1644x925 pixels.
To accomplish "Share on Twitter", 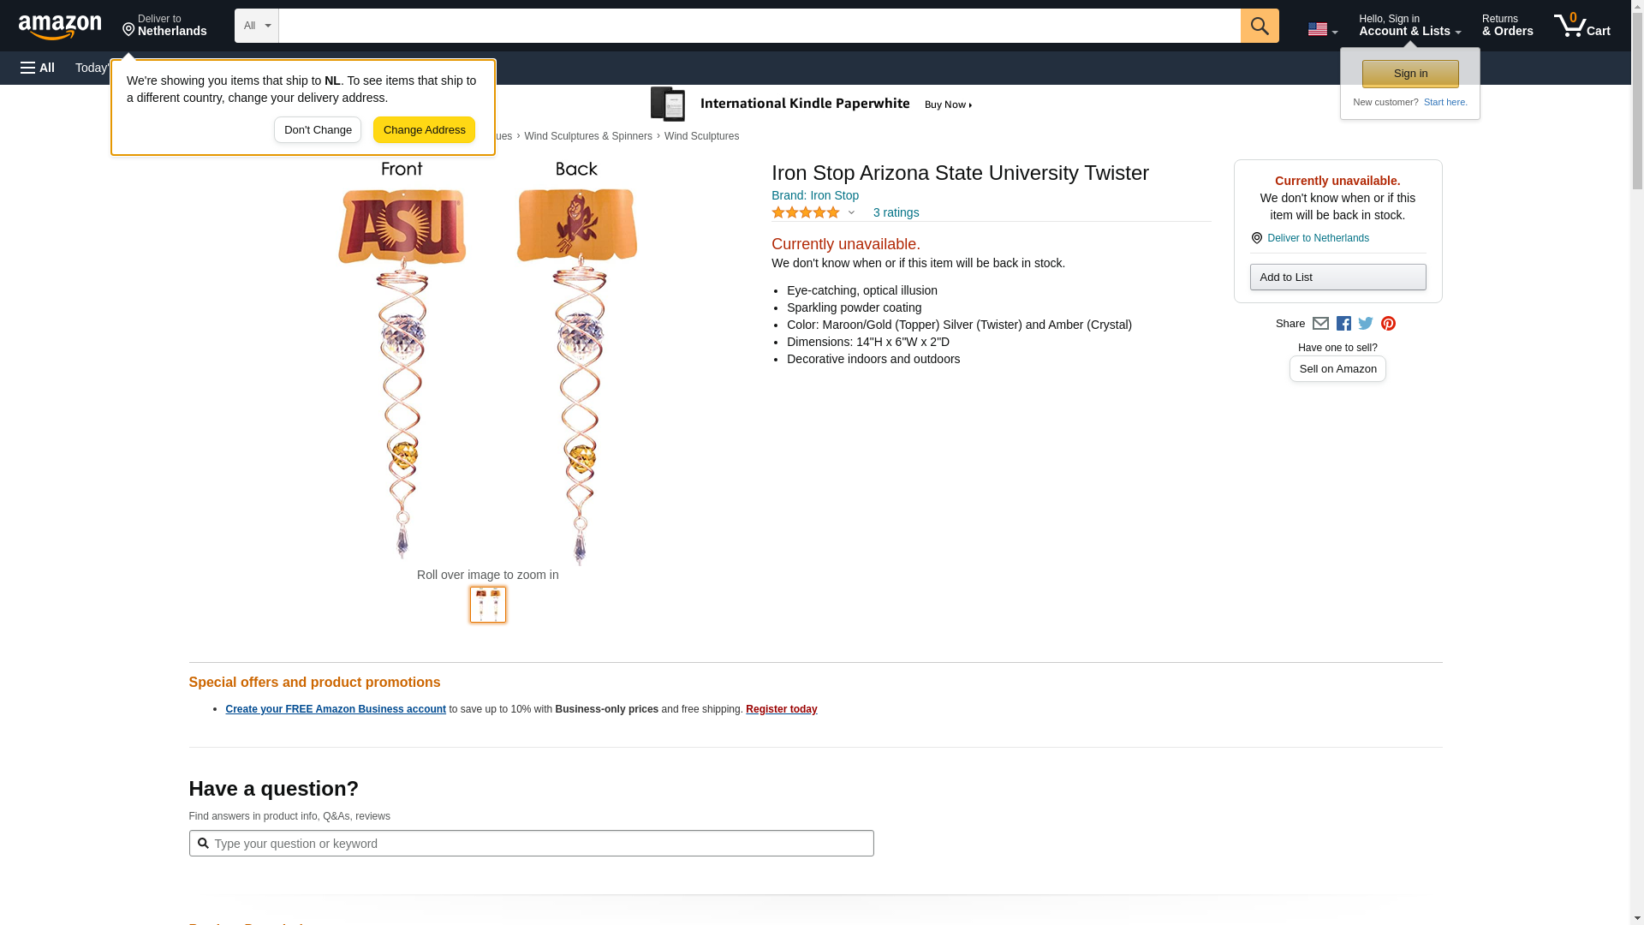I will (x=1366, y=324).
